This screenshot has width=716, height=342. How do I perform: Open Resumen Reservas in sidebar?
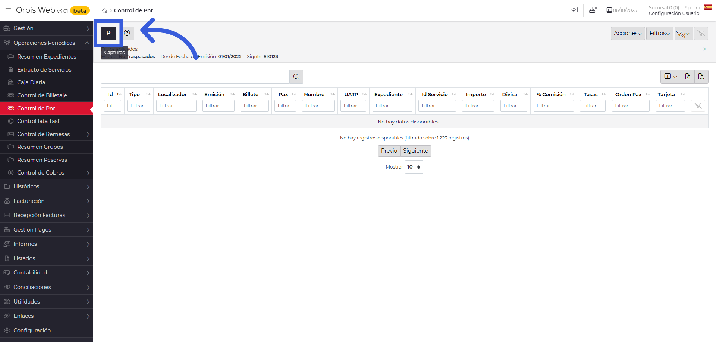point(47,160)
